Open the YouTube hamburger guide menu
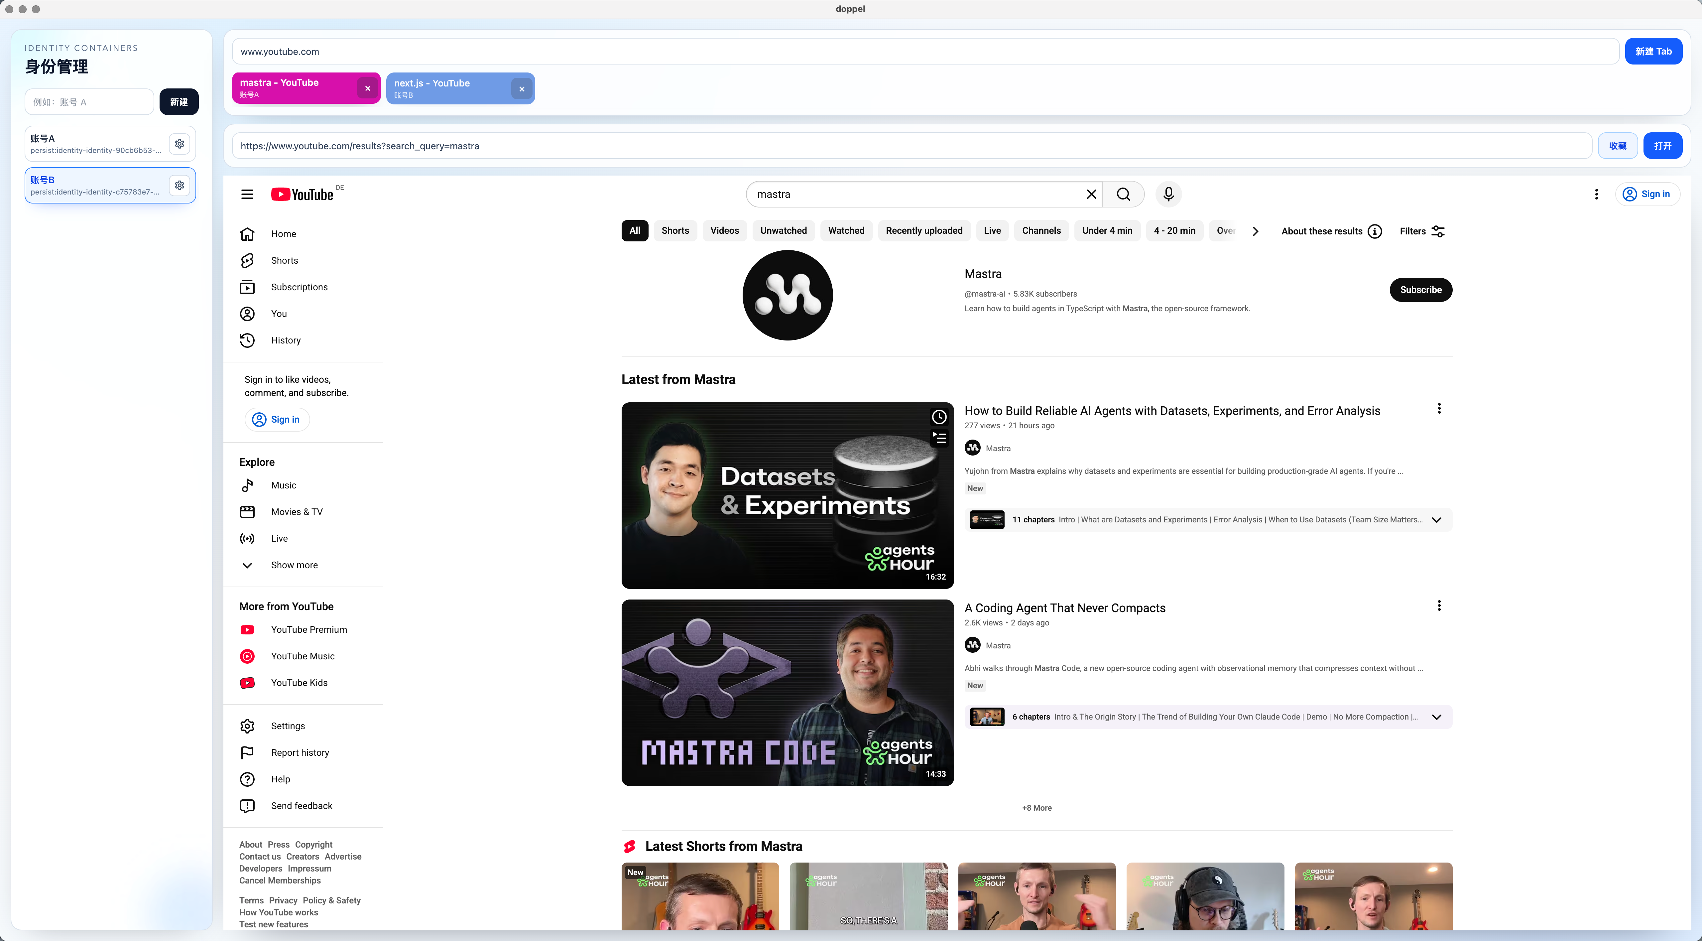This screenshot has width=1702, height=941. pyautogui.click(x=247, y=194)
